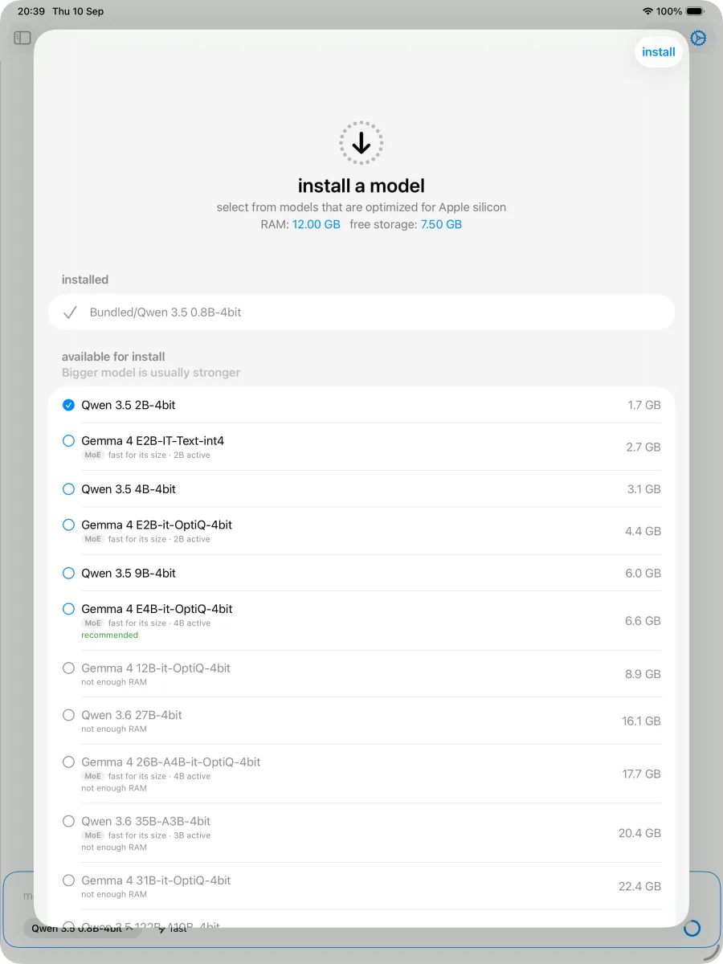Screen dimensions: 723x964
Task: Click the MoE badge under Qwen 3.6 35B-A3B-4bit
Action: point(92,835)
